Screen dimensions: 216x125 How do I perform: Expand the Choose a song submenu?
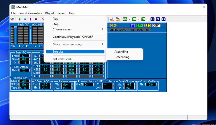[75, 29]
